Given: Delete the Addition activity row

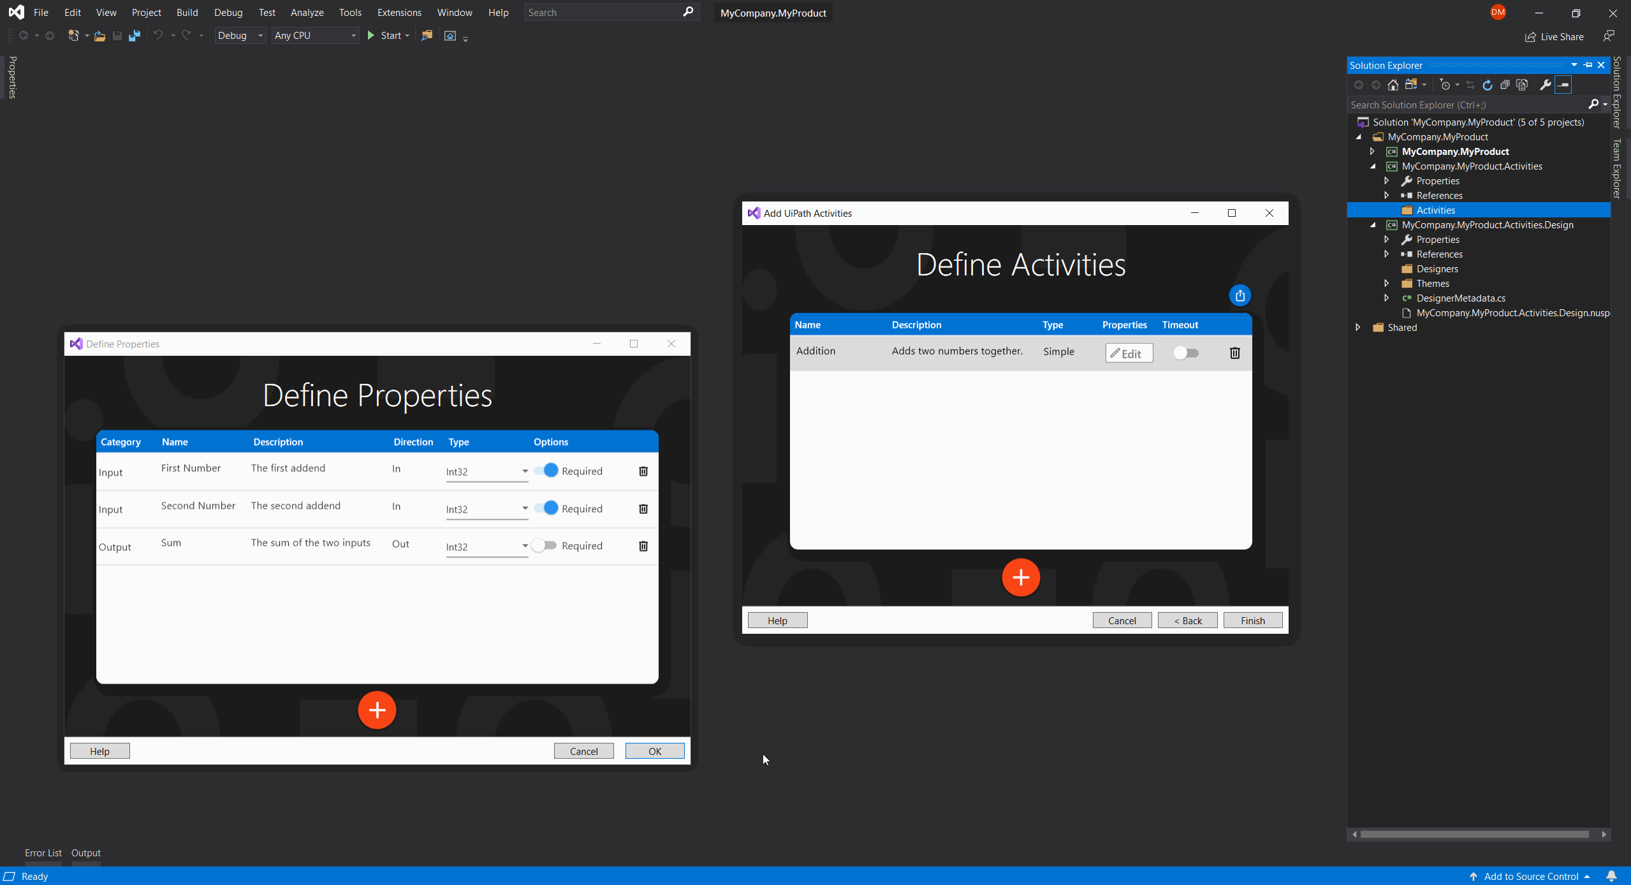Looking at the screenshot, I should pyautogui.click(x=1234, y=353).
